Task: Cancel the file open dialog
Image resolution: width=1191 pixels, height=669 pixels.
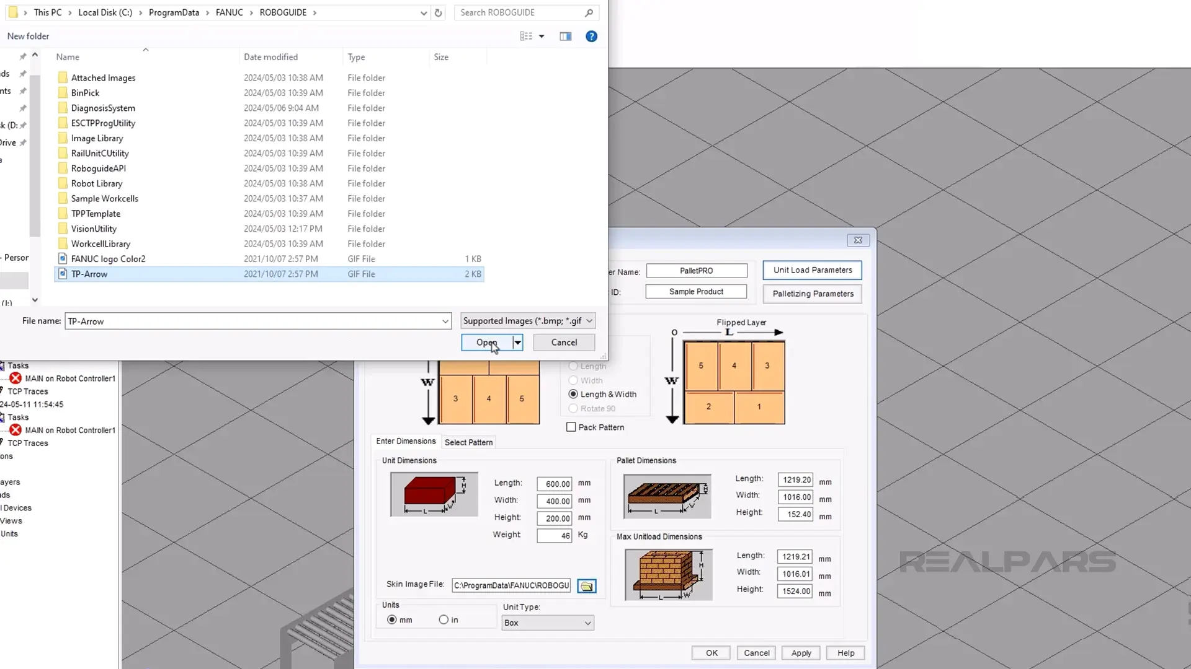Action: point(564,343)
